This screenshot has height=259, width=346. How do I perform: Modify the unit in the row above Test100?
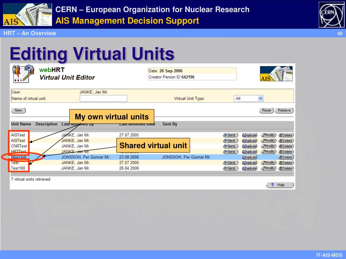(269, 163)
